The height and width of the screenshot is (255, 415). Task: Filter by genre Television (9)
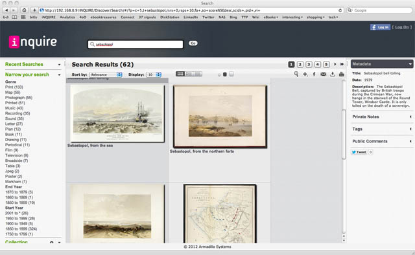[x=17, y=155]
